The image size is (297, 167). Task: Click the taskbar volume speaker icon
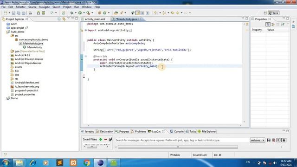point(275,163)
